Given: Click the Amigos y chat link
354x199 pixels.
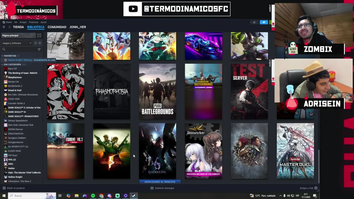Looking at the screenshot, I should 306,188.
